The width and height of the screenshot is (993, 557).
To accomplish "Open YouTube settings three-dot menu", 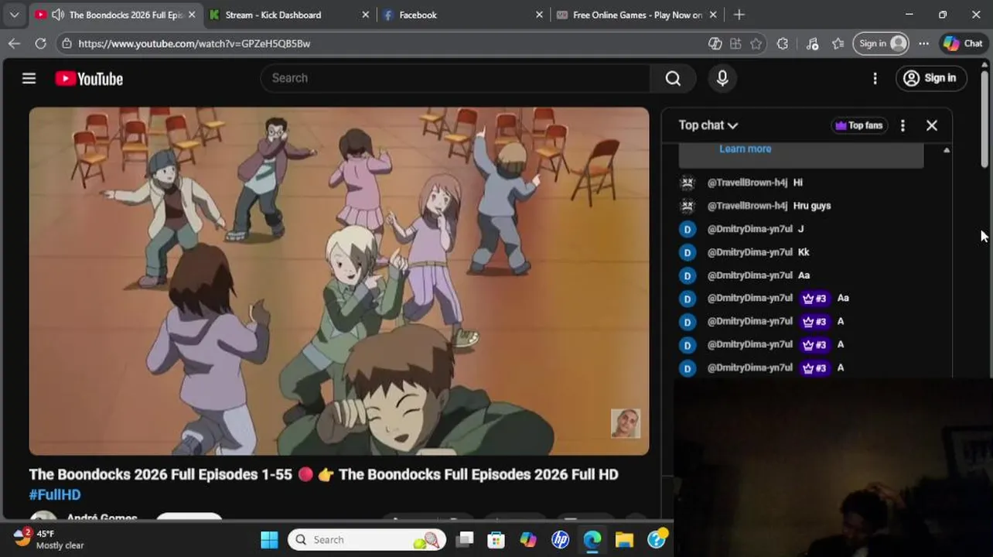I will point(875,78).
